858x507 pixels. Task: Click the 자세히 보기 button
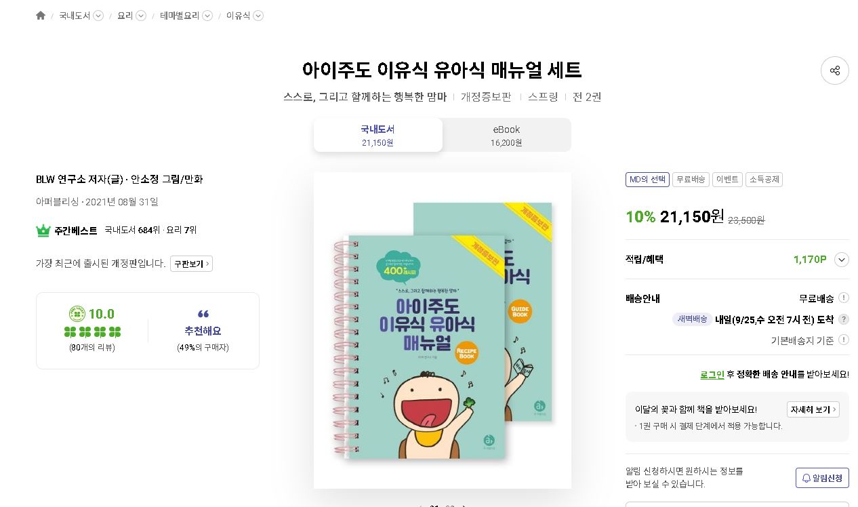(x=813, y=409)
